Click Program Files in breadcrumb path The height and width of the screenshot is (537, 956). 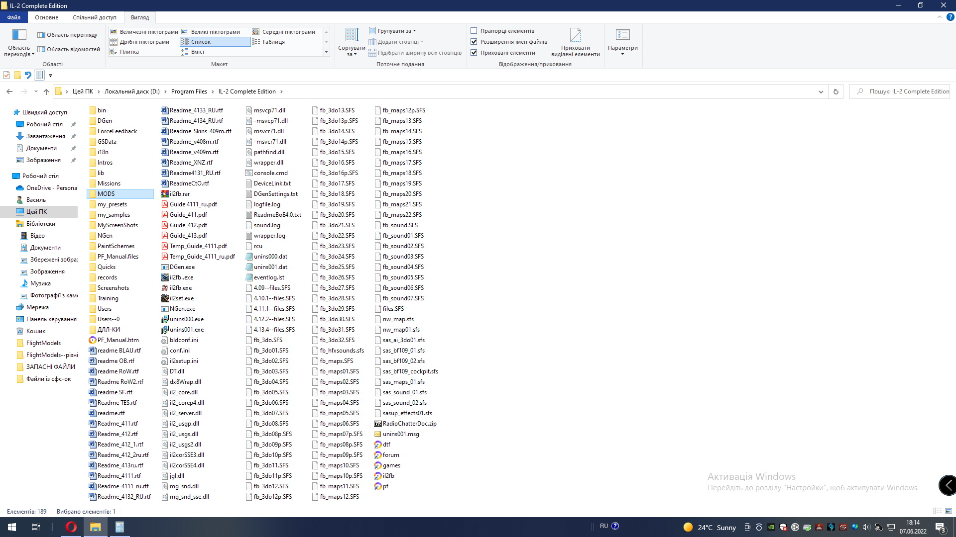point(189,91)
